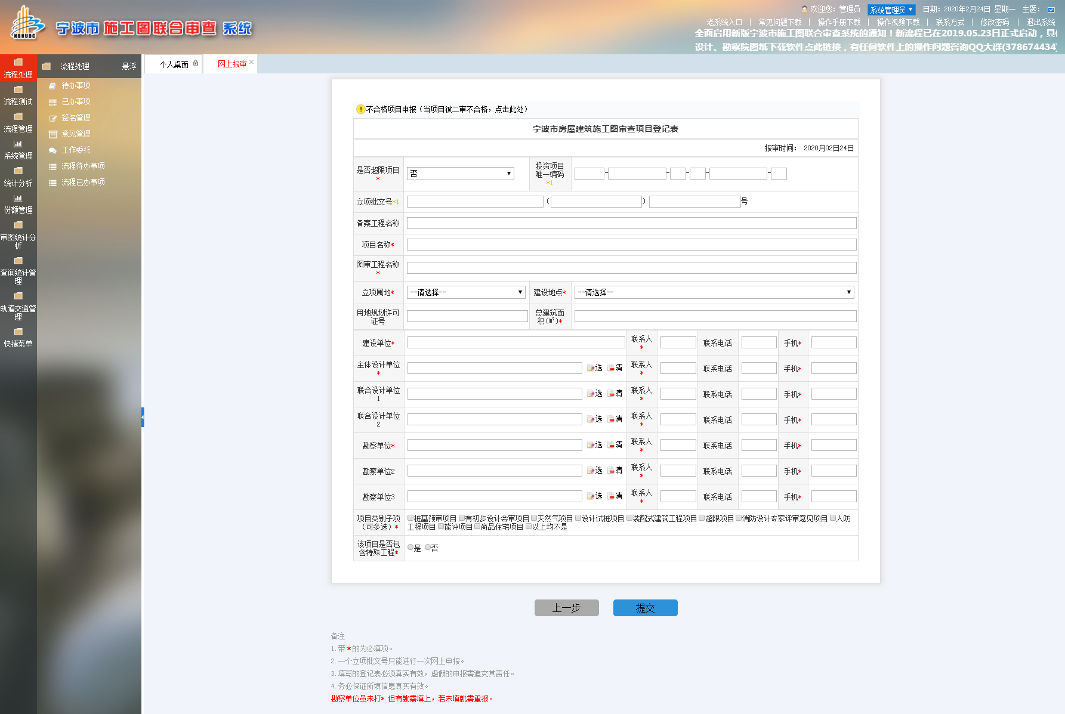Click the yellow warning icon for 不合格项目申报
Viewport: 1065px width, 714px height.
360,109
